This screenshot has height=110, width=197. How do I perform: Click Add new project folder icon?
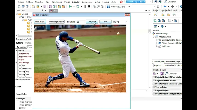163,15
